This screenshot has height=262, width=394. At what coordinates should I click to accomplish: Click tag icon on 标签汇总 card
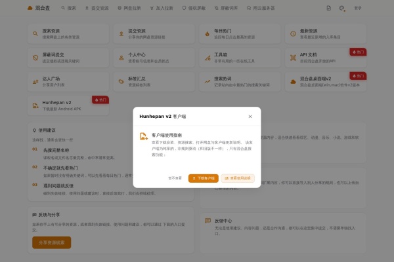coord(121,82)
